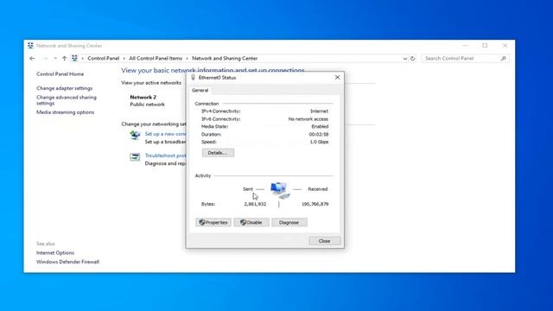553x311 pixels.
Task: Click the Ethernet0 Status title icon
Action: (x=193, y=78)
